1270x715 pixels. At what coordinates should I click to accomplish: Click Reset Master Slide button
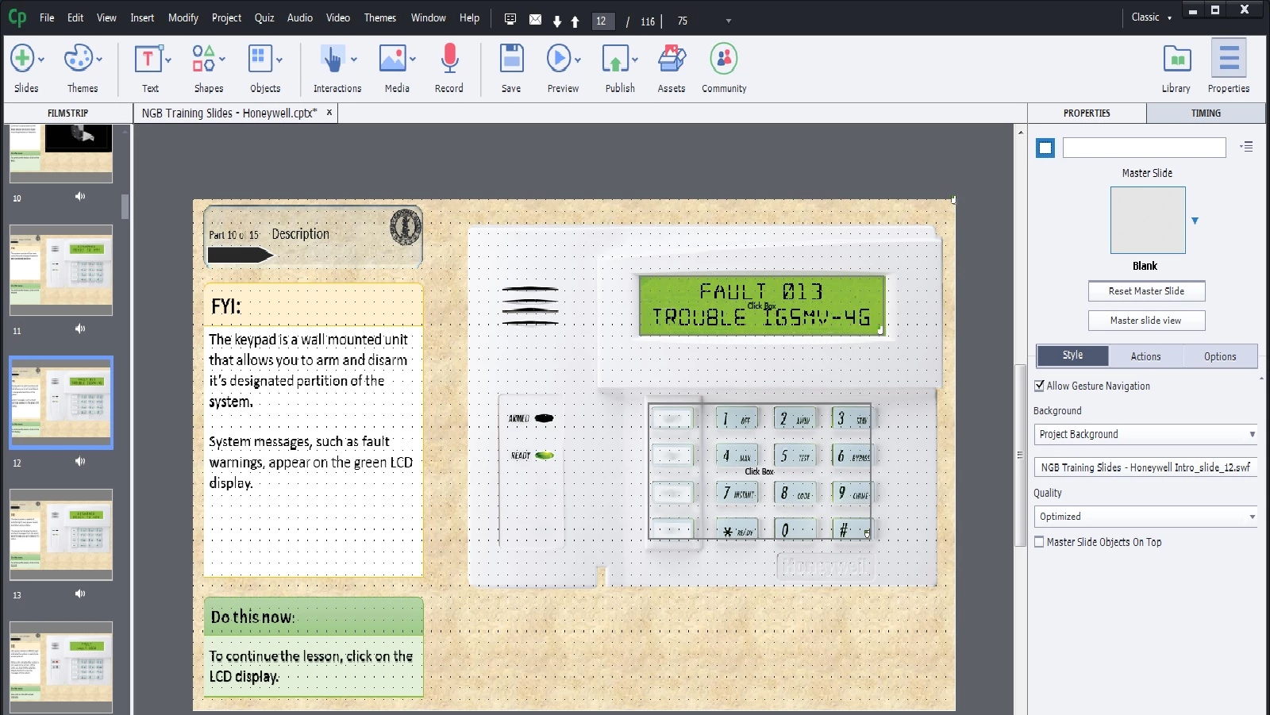pos(1146,291)
